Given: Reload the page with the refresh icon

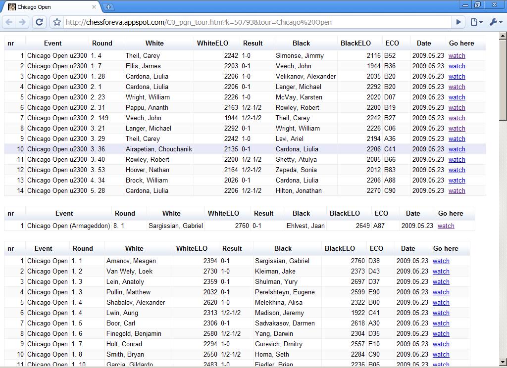Looking at the screenshot, I should coord(40,22).
